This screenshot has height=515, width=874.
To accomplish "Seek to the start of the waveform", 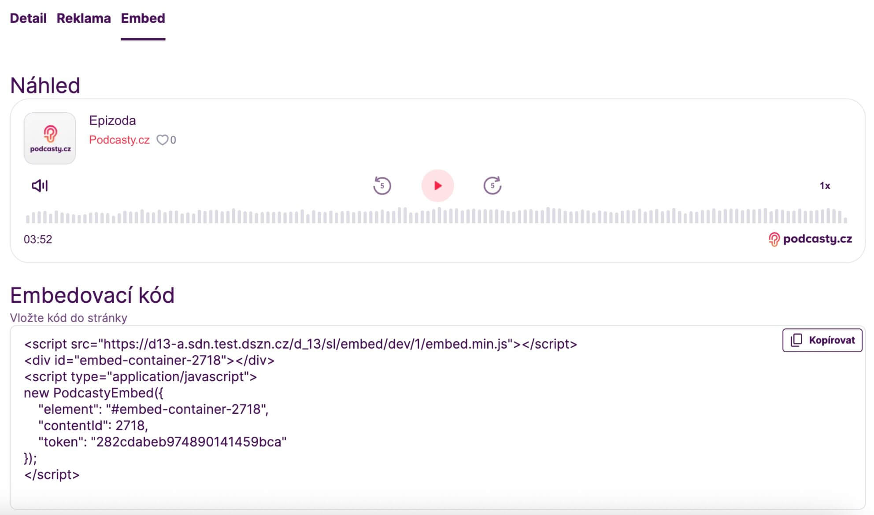I will click(28, 217).
